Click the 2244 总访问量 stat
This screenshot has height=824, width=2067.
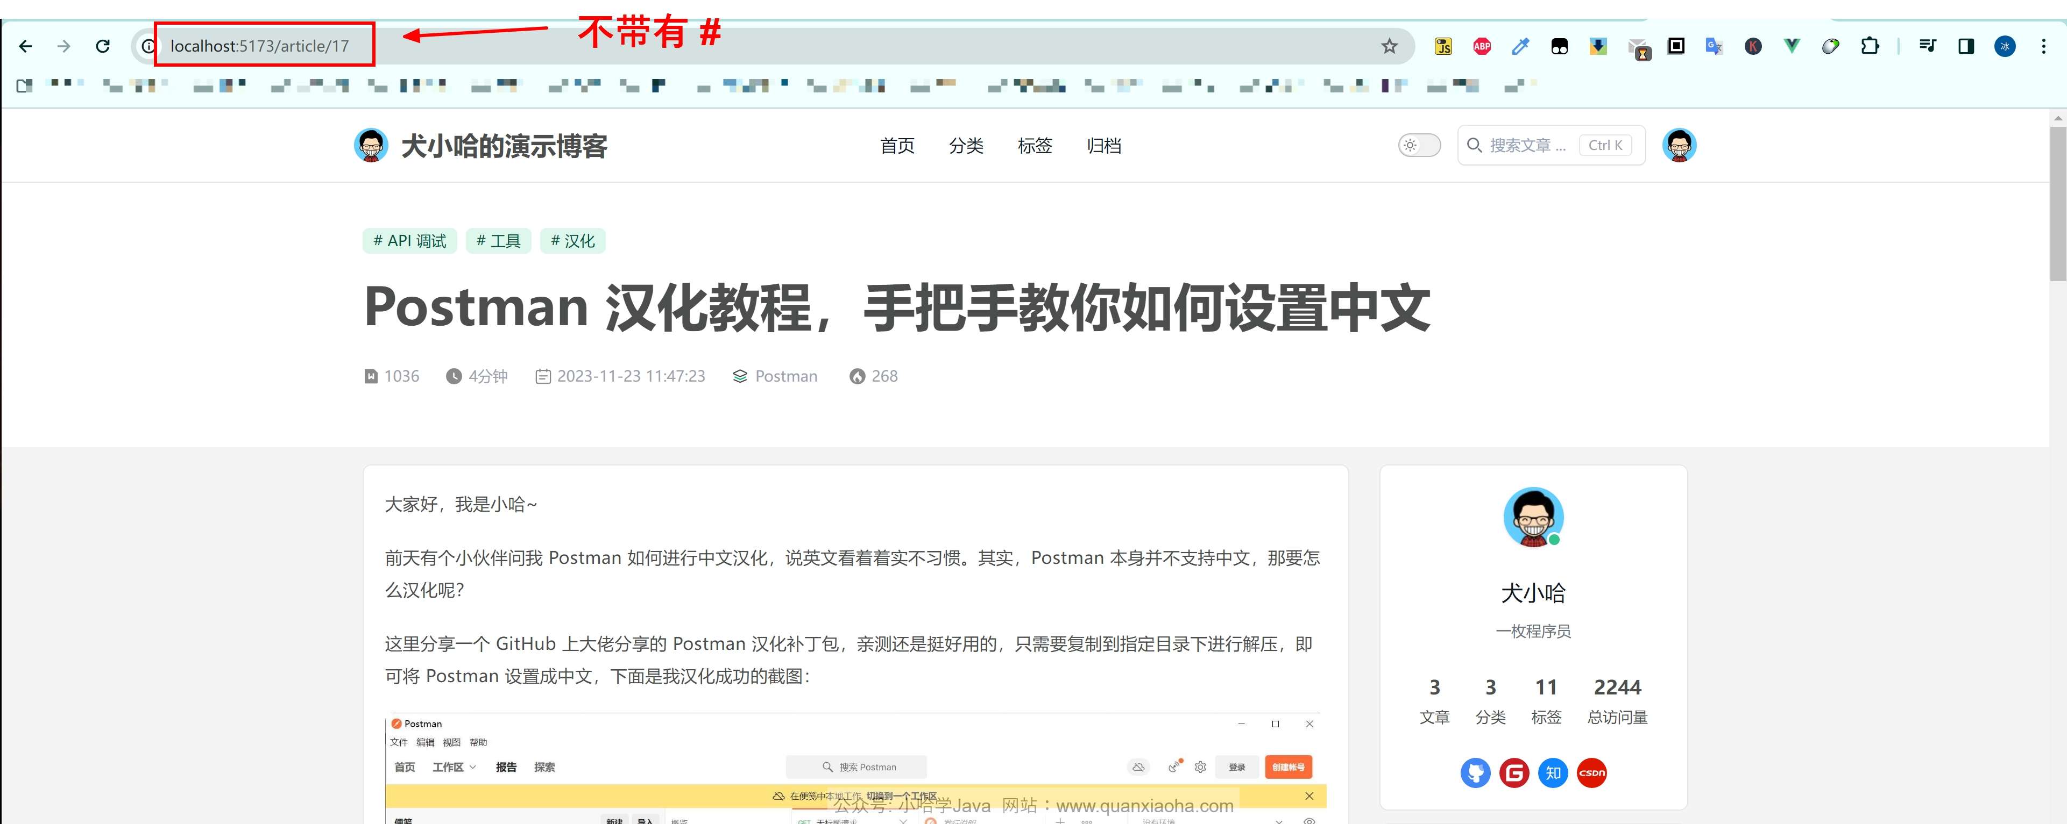1618,700
